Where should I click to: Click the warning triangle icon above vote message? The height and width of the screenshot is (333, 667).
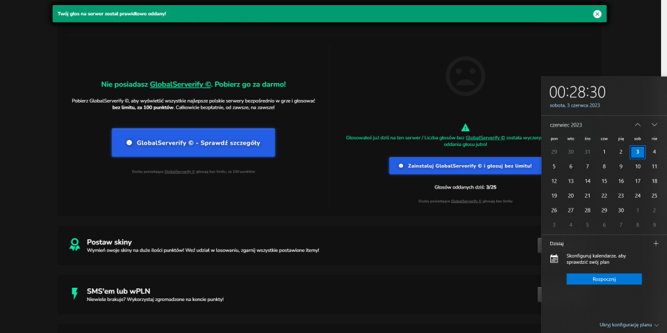point(466,127)
